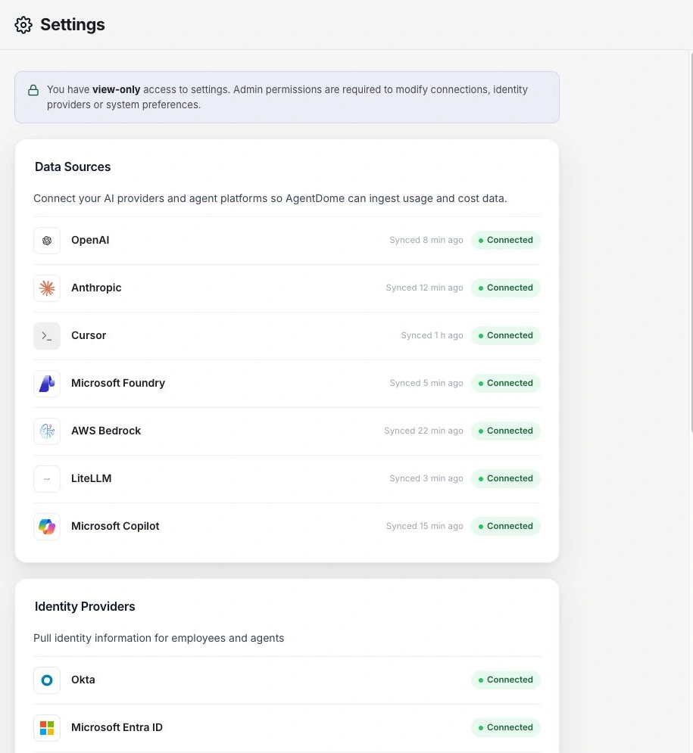Click the bold 'view-only' text
The image size is (693, 753).
(117, 90)
